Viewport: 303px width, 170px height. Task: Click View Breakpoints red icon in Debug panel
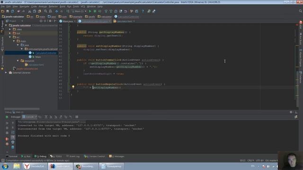coord(7,139)
